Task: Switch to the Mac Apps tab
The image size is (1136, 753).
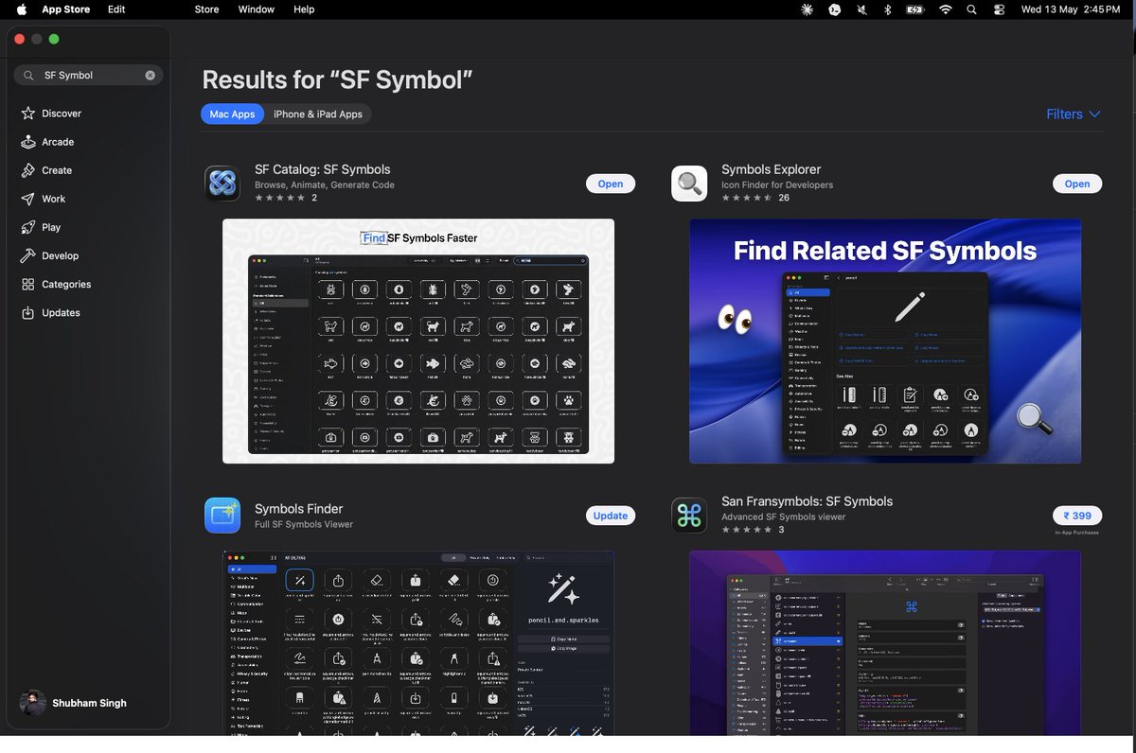Action: [232, 114]
